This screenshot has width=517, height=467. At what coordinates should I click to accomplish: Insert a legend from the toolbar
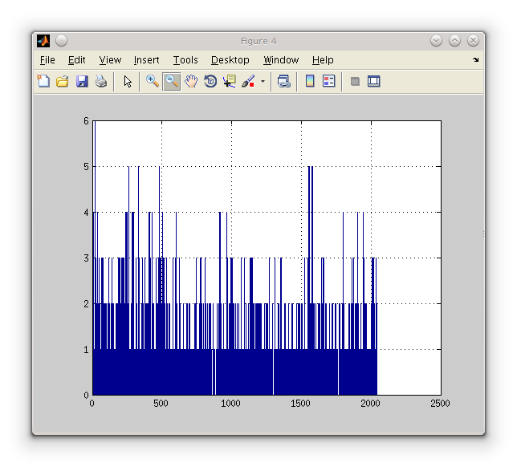point(328,81)
